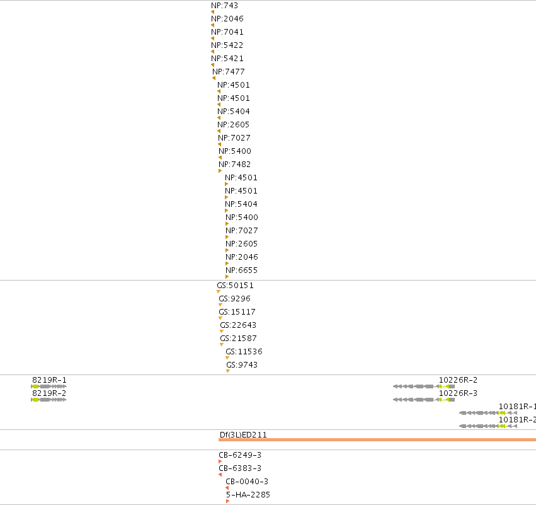Click the NP:5421 insertion triangle

click(x=213, y=65)
